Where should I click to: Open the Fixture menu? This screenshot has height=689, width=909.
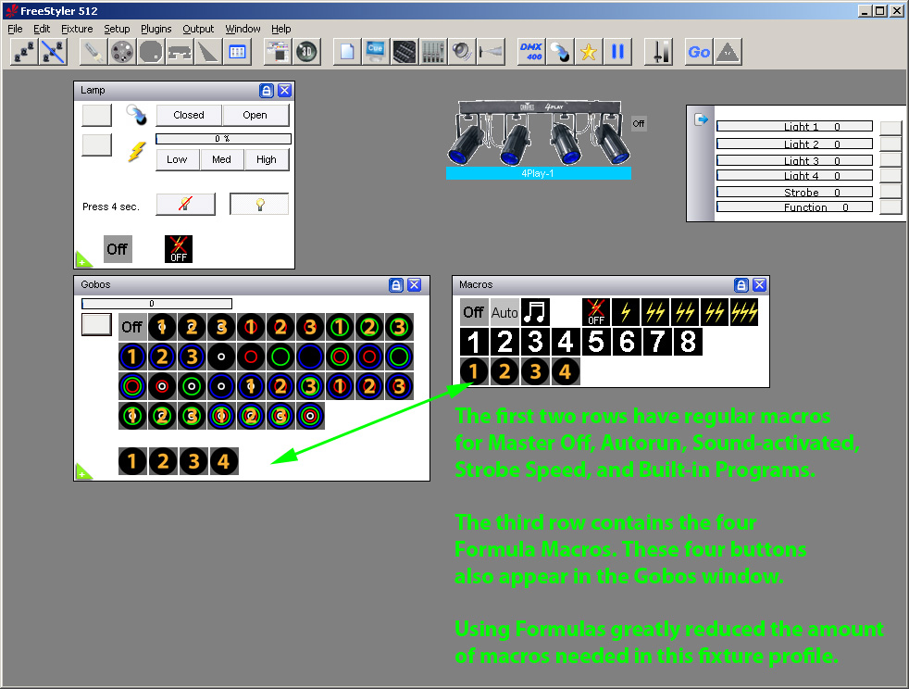(77, 29)
